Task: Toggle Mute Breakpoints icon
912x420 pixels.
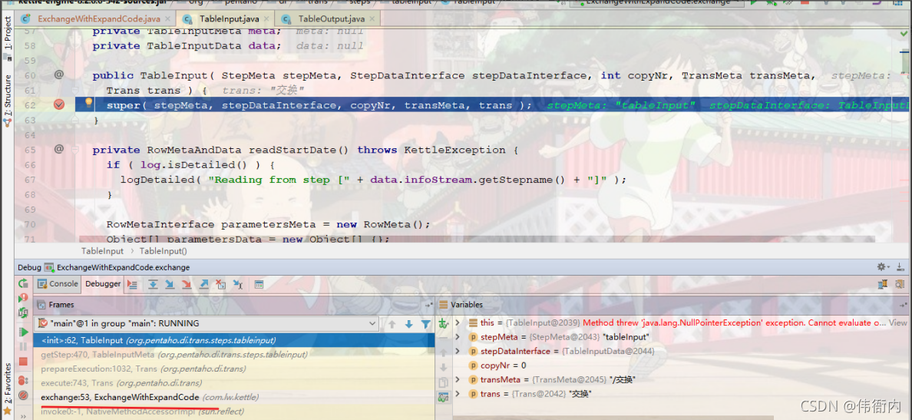Action: [23, 395]
